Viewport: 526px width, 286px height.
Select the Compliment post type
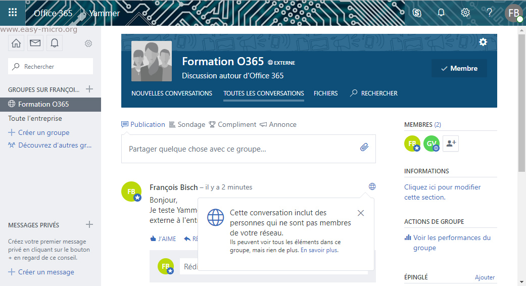(232, 124)
